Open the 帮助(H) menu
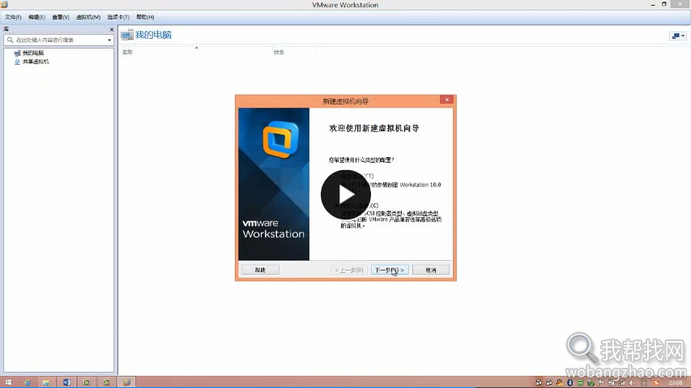The height and width of the screenshot is (388, 691). pyautogui.click(x=145, y=17)
